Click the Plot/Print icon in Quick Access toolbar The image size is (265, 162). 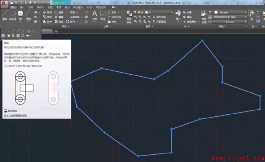30,2
